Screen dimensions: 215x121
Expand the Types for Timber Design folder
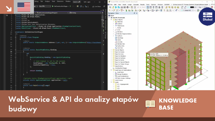point(111,64)
